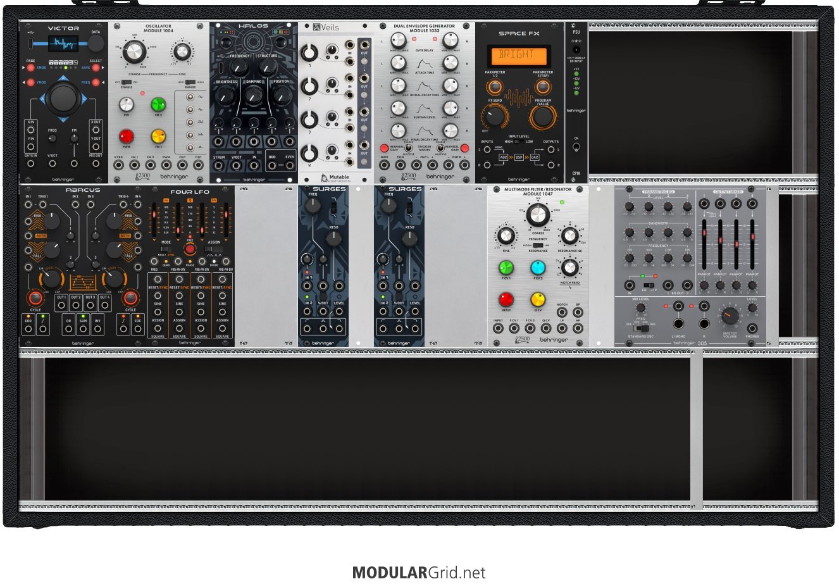Flip the ASSIGN switch on Four LFO
Screen dimensions: 839x586
214,248
